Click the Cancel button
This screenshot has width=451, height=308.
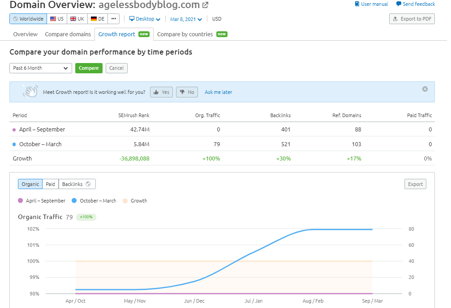[116, 68]
